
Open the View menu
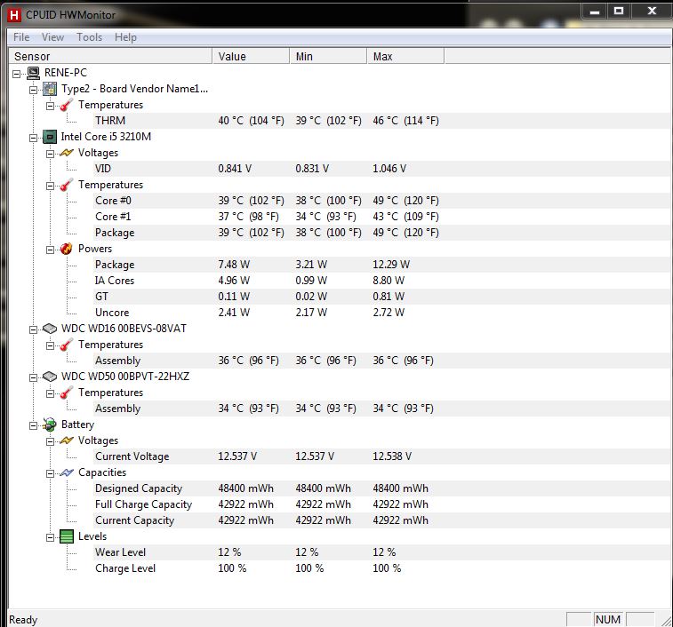(52, 37)
